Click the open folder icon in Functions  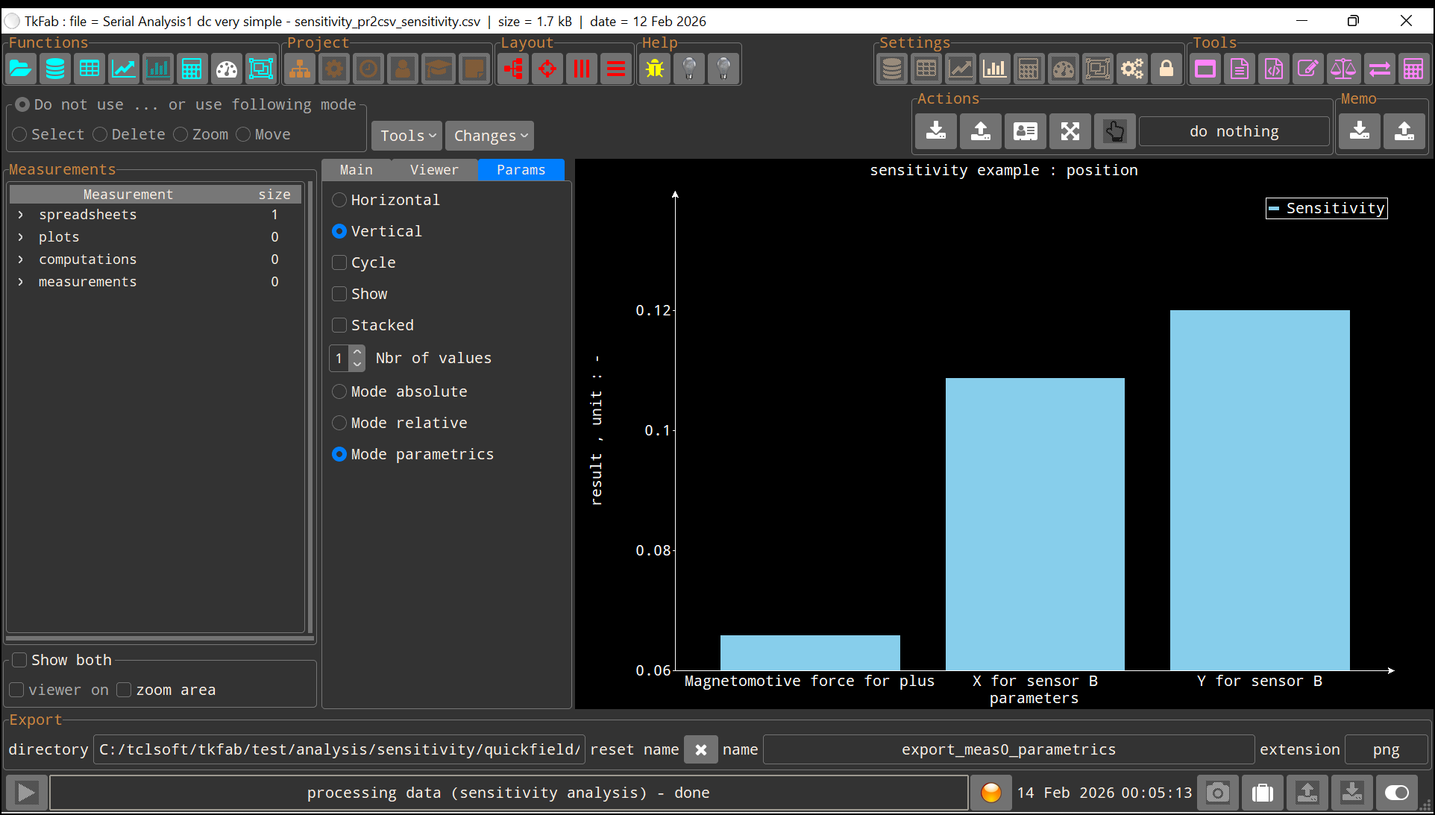click(x=21, y=69)
